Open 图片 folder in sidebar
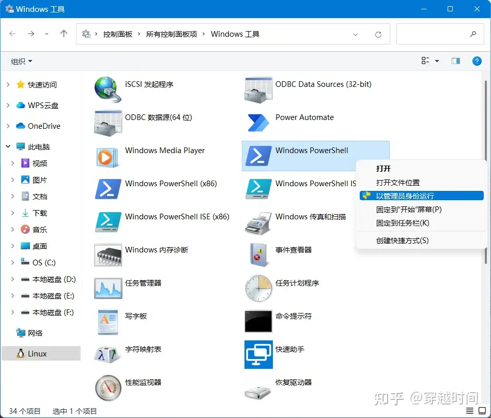The width and height of the screenshot is (491, 418). [x=40, y=180]
